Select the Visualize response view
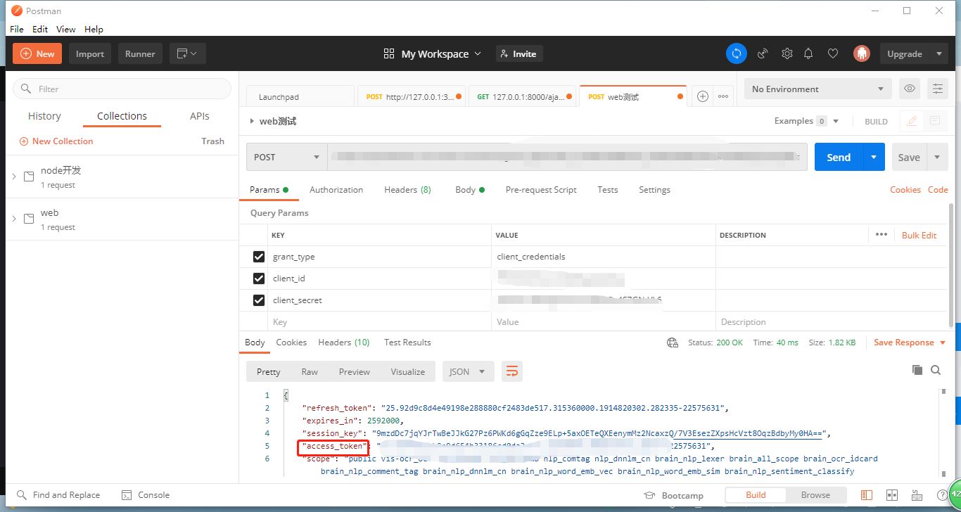Screen dimensions: 961x512 [408, 371]
